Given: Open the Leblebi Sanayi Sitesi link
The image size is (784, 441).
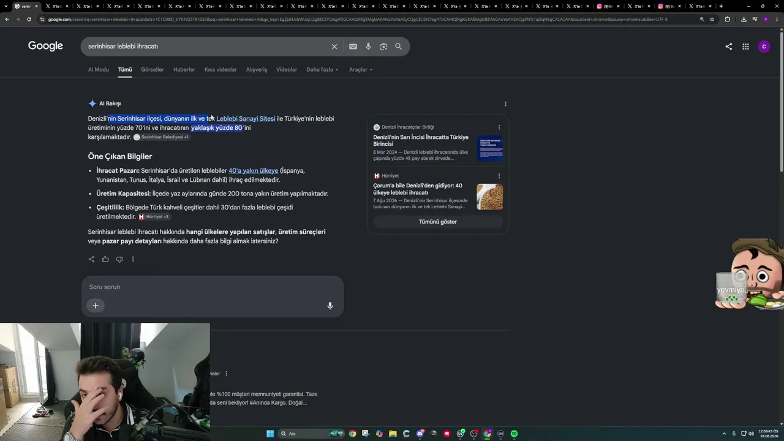Looking at the screenshot, I should (x=246, y=119).
